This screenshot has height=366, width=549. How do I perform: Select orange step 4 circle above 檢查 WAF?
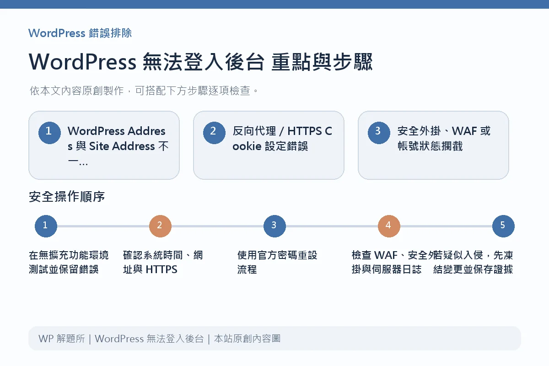389,226
